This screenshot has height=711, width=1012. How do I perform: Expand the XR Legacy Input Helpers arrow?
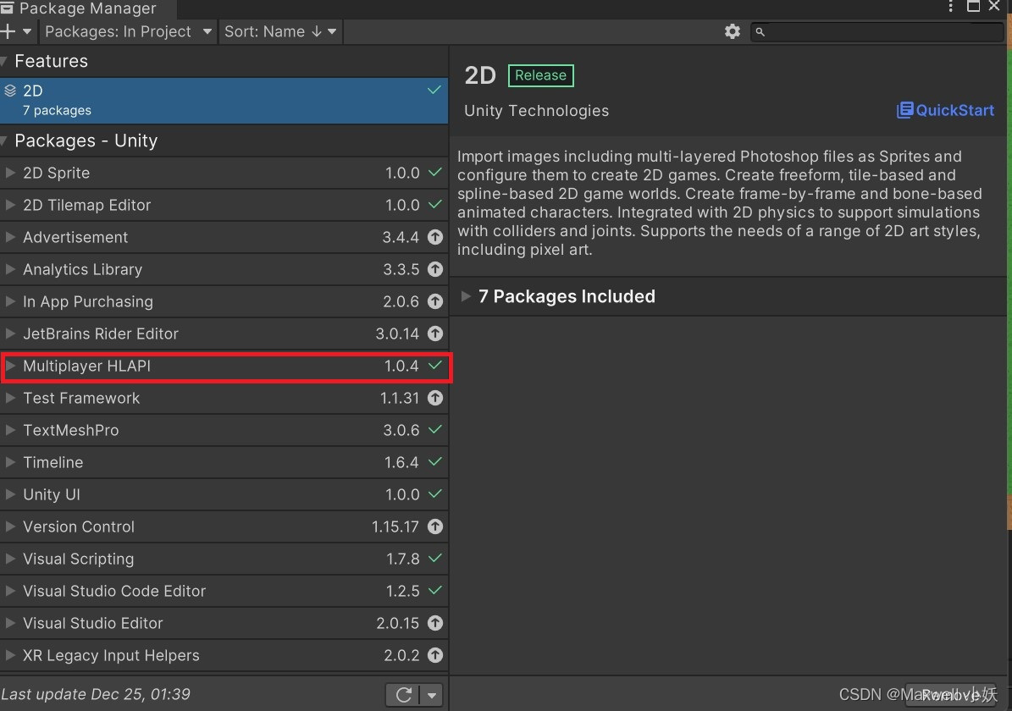pyautogui.click(x=9, y=655)
